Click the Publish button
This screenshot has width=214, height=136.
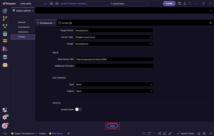click(169, 3)
